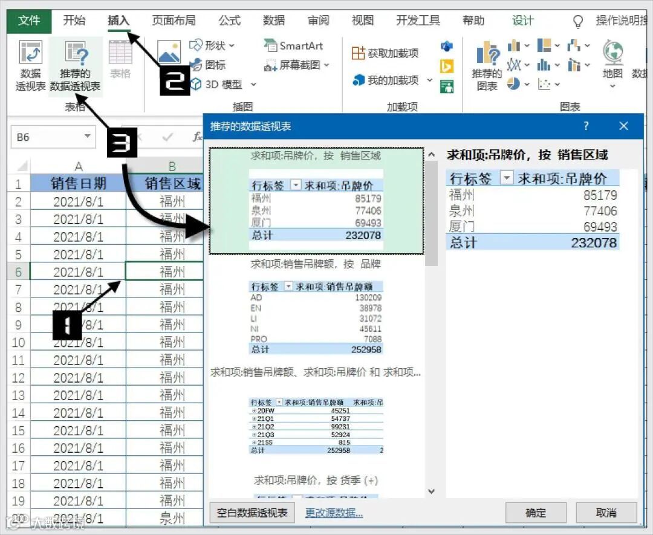Open the File tab
Screen dimensions: 653x535
[29, 21]
